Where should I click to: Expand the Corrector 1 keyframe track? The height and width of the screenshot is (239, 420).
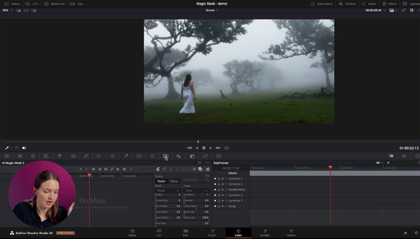(x=226, y=178)
